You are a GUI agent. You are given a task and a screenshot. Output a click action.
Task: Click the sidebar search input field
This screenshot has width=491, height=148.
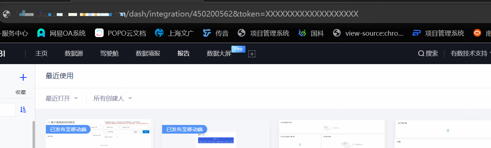8,109
